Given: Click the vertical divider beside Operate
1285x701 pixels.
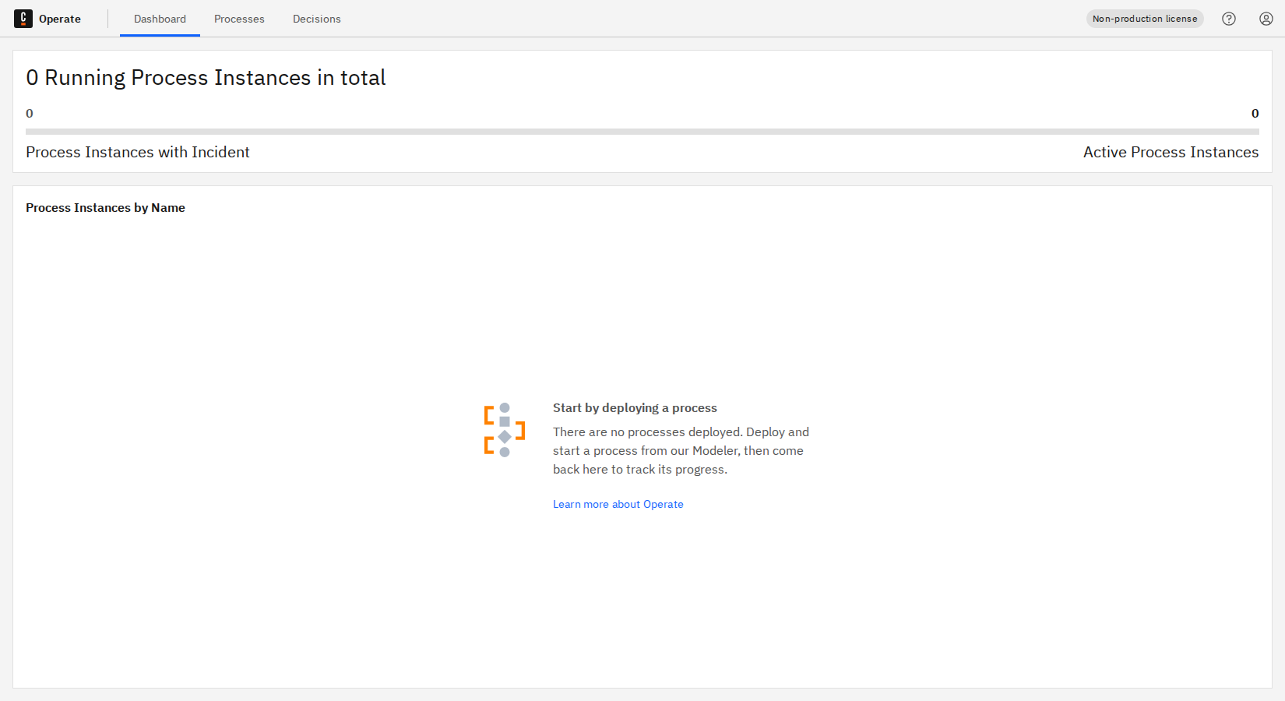Looking at the screenshot, I should click(x=108, y=19).
